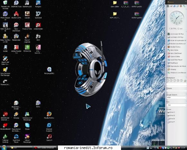Image resolution: width=187 pixels, height=150 pixels.
Task: Click the first icon in the sidebar top toolbar
Action: 168,6
